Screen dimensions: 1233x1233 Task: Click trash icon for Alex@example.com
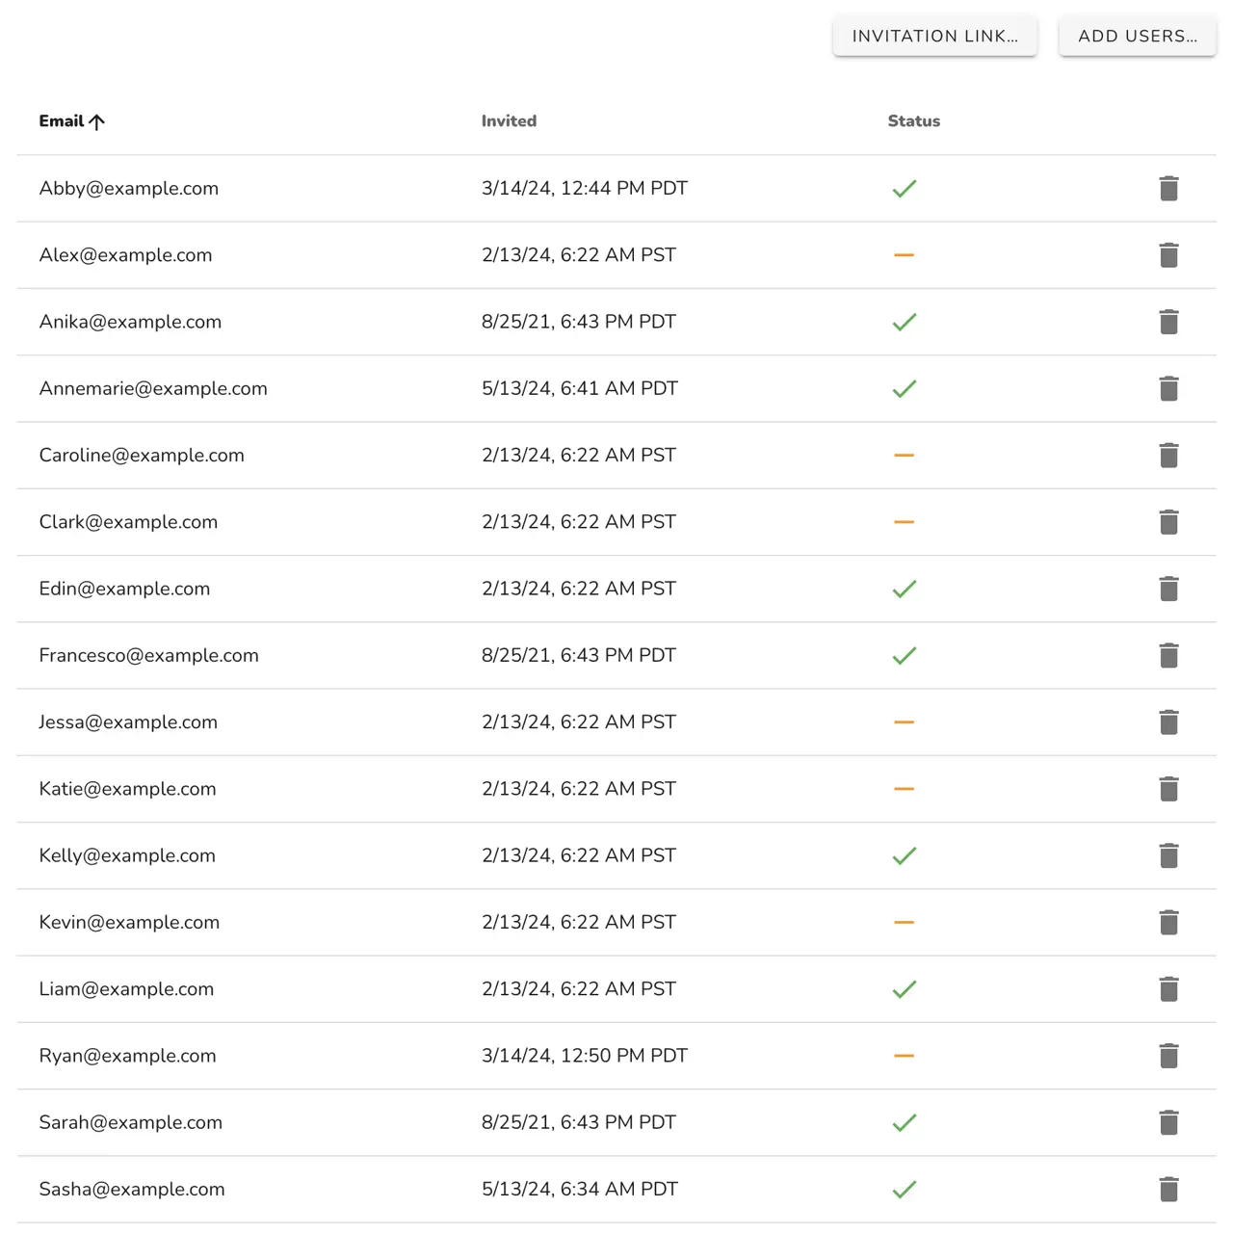pyautogui.click(x=1168, y=255)
